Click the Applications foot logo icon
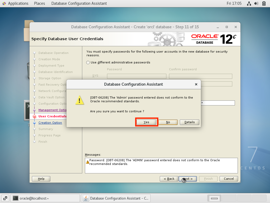270x203 pixels. [4, 3]
